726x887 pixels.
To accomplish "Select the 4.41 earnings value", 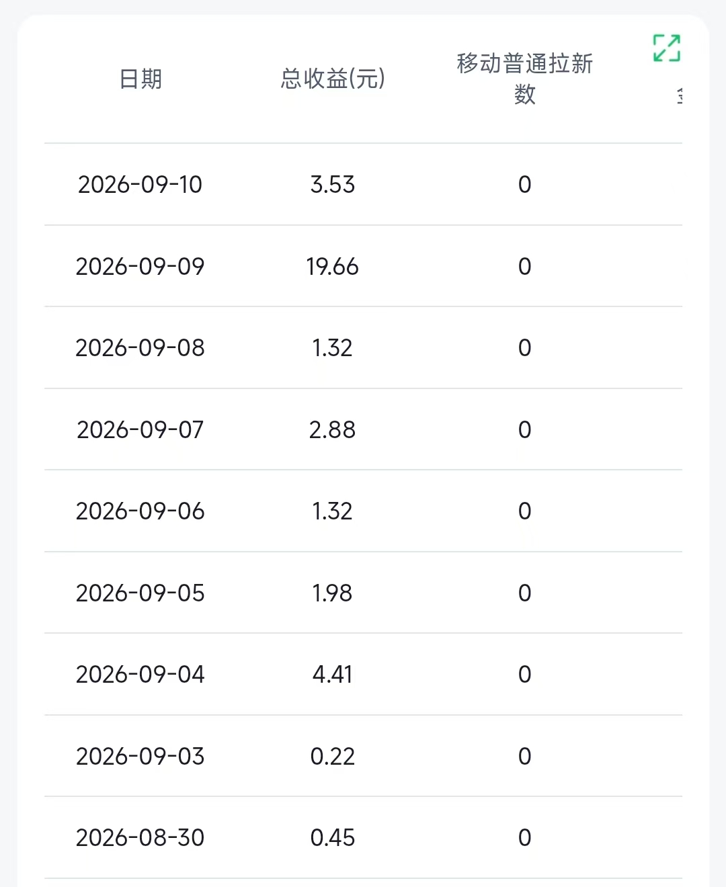I will [333, 674].
